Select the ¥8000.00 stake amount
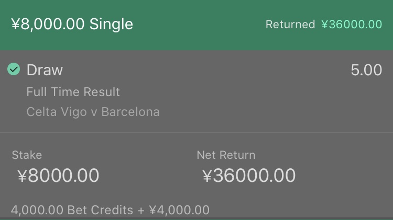393x220 pixels. (x=58, y=175)
